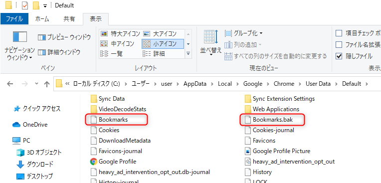The image size is (381, 183).
Task: Select OneDrive in navigation pane
Action: (30, 125)
